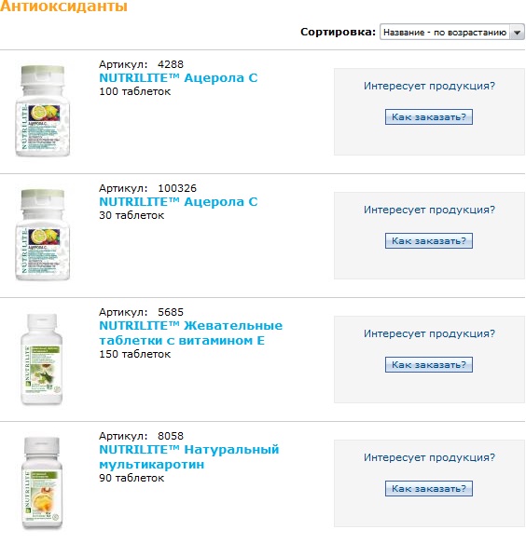Open NUTRILITE Ацерола C 100 таблеток link
The width and height of the screenshot is (526, 543).
point(178,78)
